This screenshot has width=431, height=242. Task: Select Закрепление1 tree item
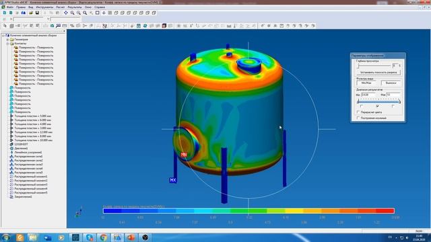tap(23, 197)
